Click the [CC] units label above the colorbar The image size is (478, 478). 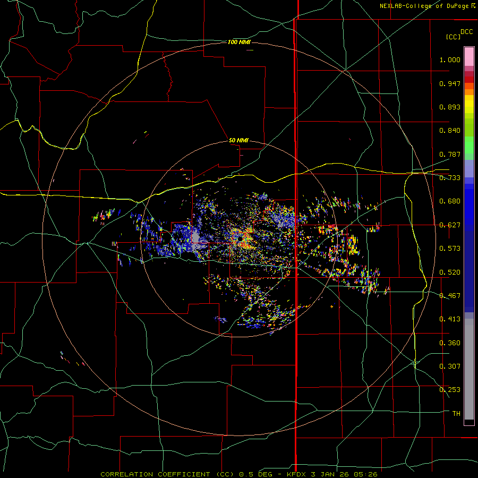tap(453, 37)
